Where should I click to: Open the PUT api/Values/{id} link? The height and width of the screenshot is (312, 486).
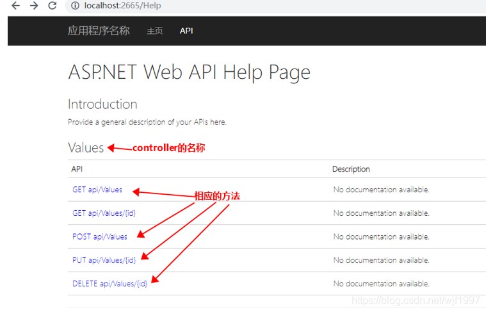[x=104, y=260]
